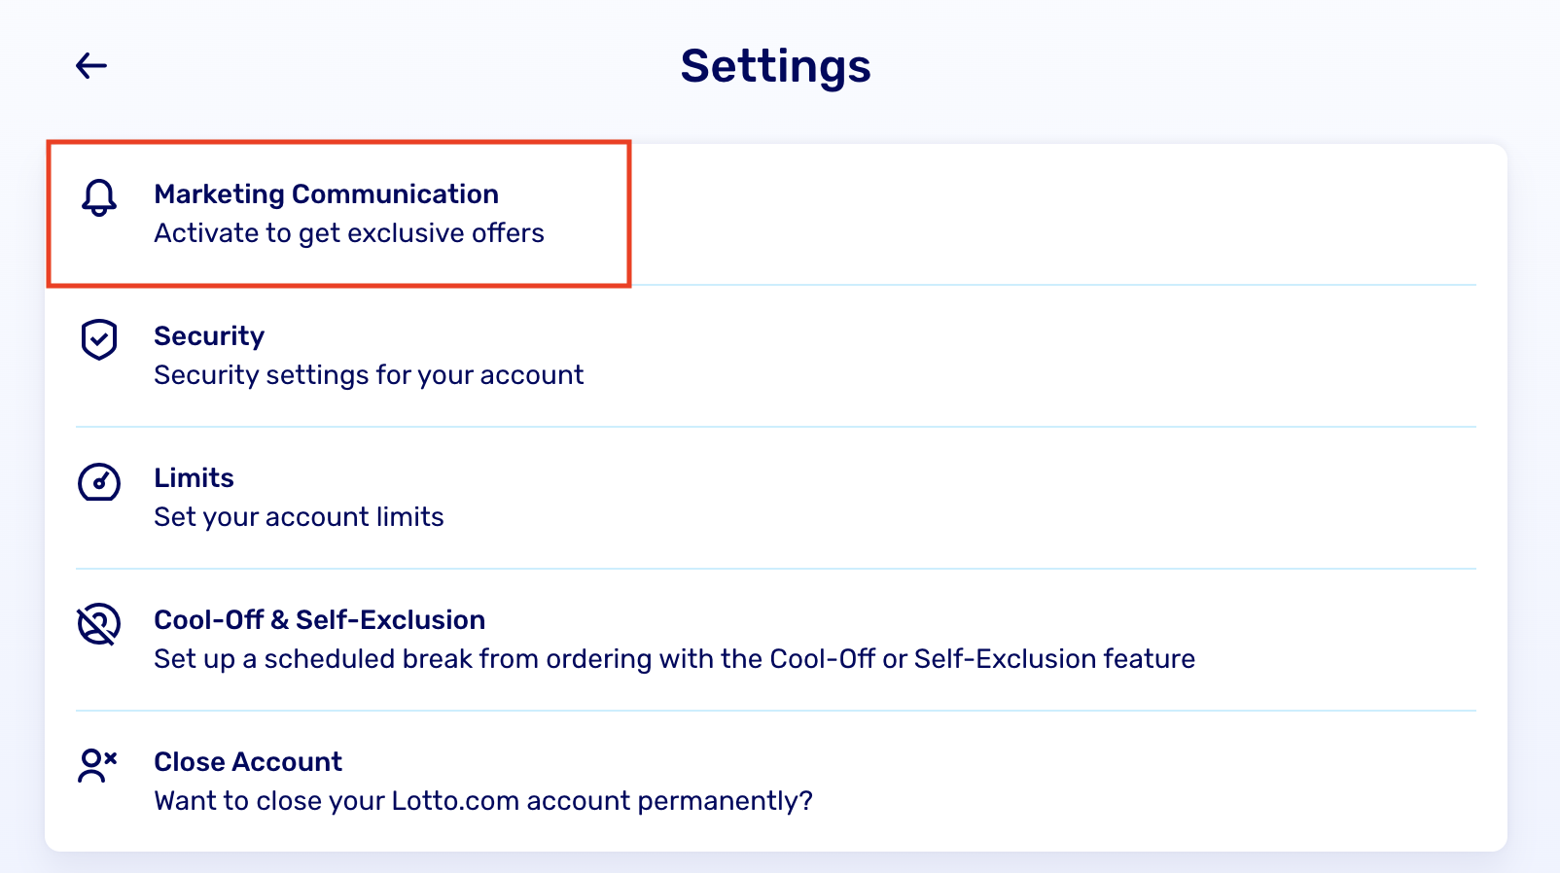Viewport: 1560px width, 873px height.
Task: Click the scheduled break description text
Action: point(674,659)
